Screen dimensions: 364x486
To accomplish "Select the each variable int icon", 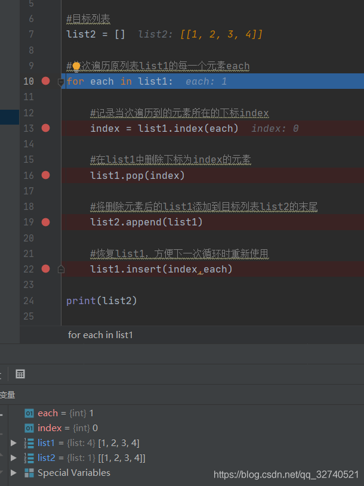I will coord(29,413).
